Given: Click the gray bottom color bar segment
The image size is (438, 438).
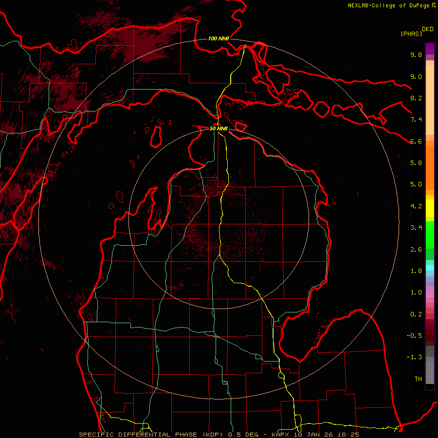Looking at the screenshot, I should tap(430, 370).
